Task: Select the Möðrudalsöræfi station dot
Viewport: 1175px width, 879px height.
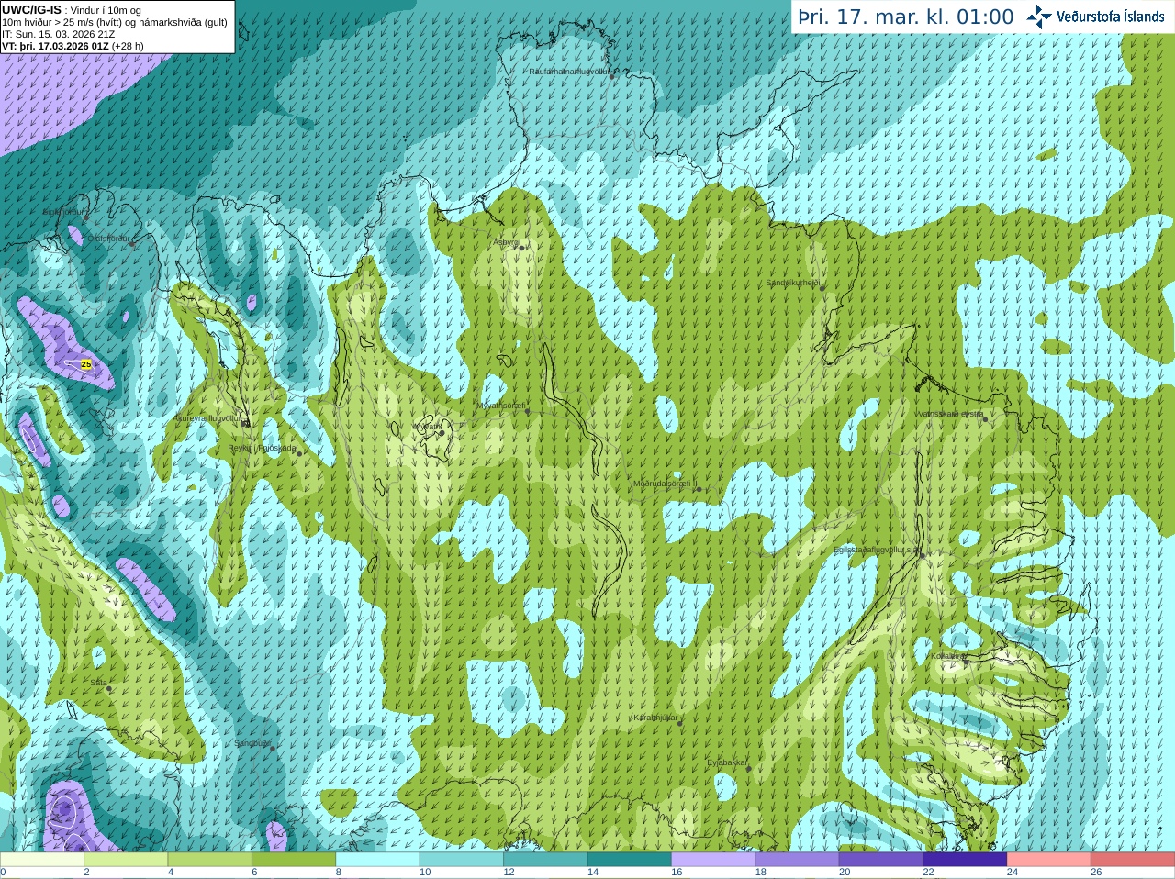Action: pyautogui.click(x=699, y=489)
